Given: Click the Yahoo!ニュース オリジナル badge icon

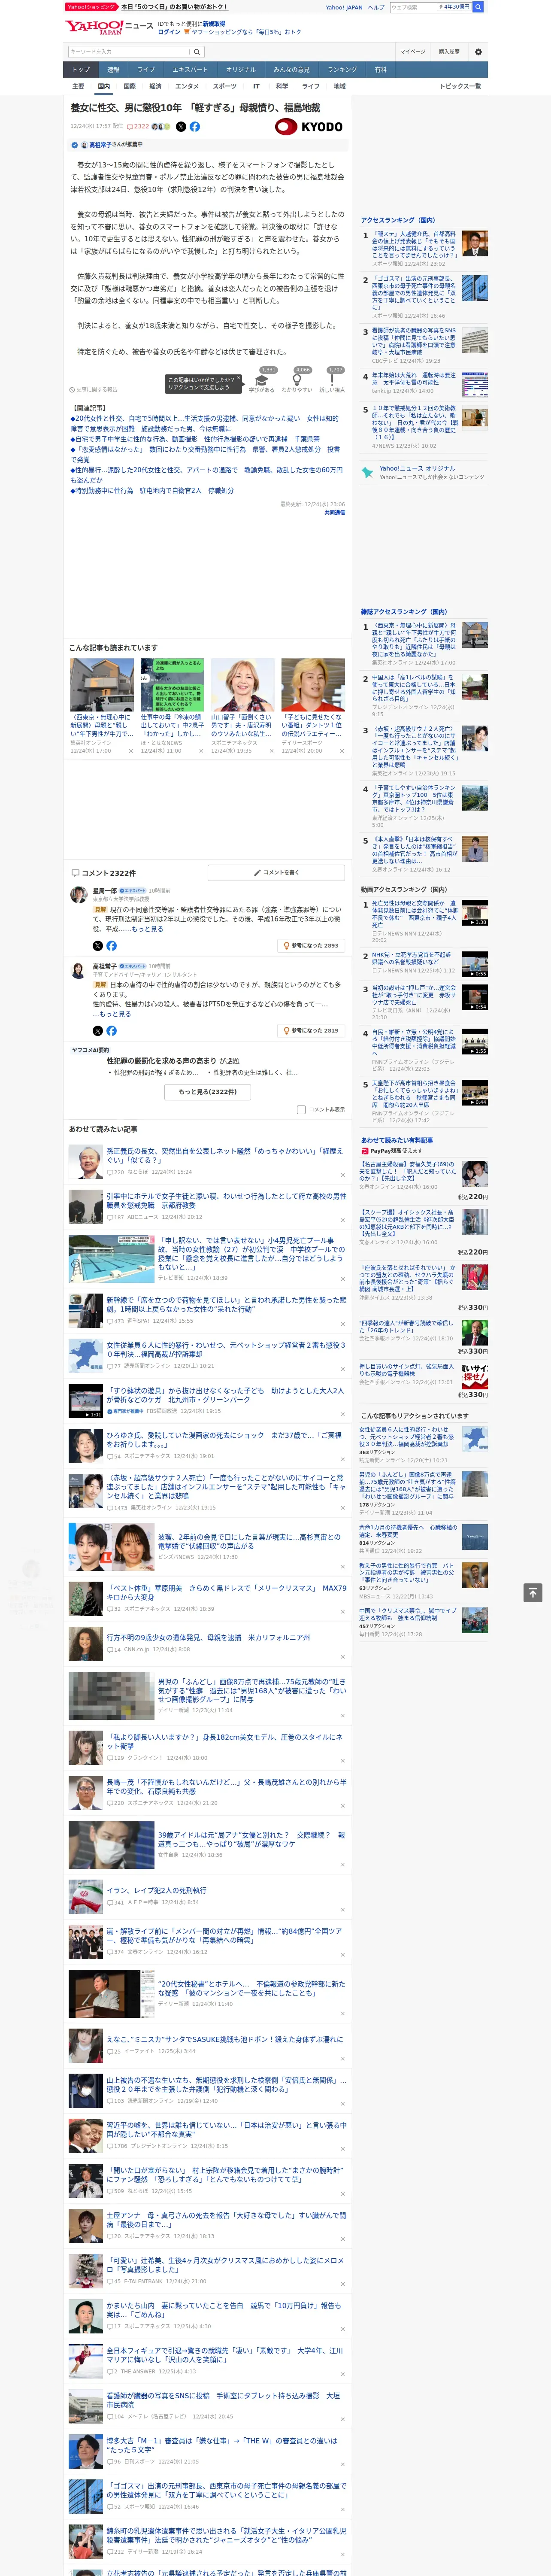Looking at the screenshot, I should point(368,471).
